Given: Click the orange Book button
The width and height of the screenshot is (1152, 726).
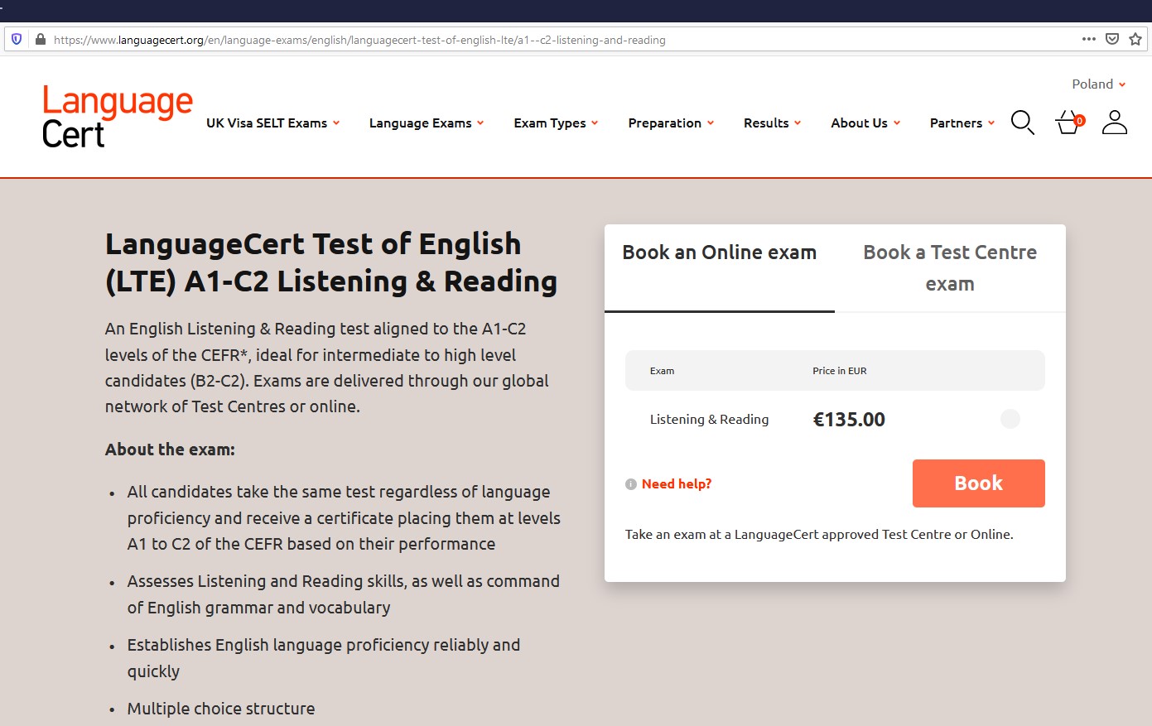Looking at the screenshot, I should point(978,483).
